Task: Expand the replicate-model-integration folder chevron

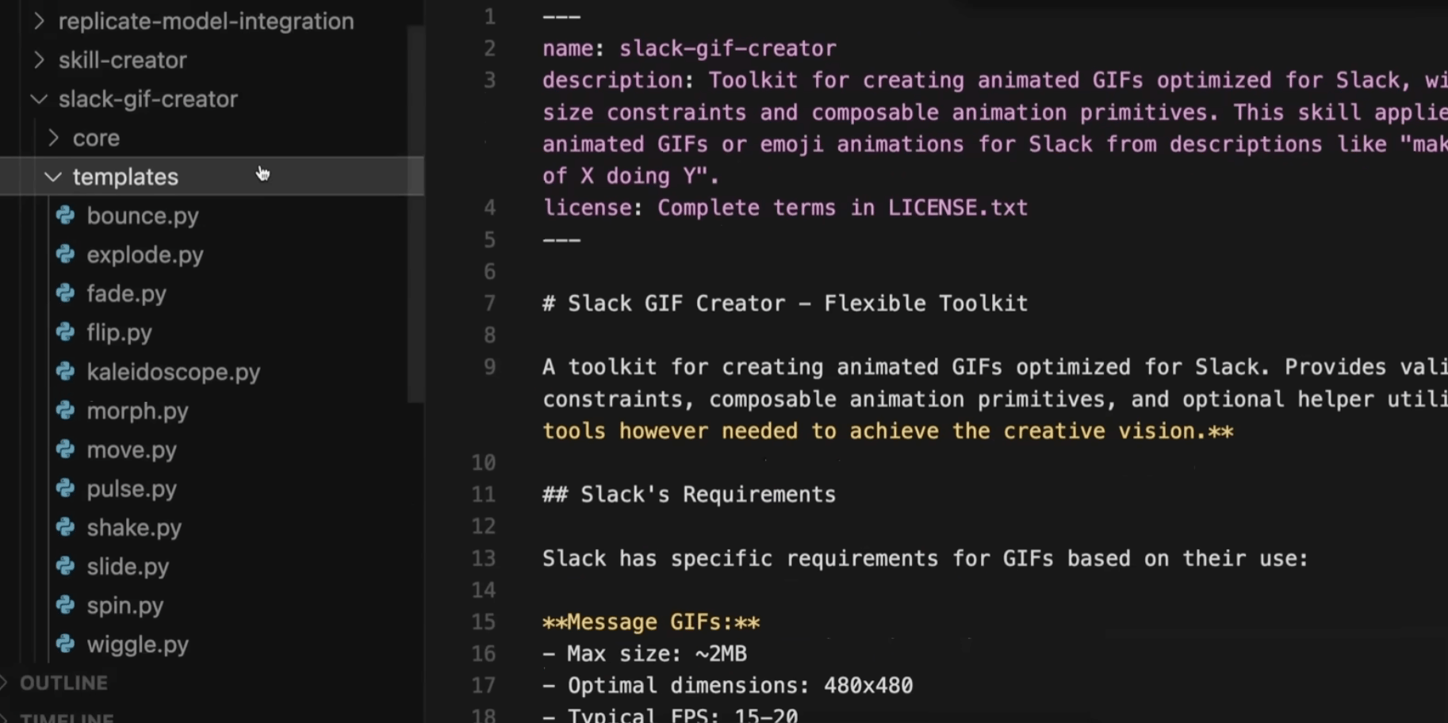Action: click(39, 21)
